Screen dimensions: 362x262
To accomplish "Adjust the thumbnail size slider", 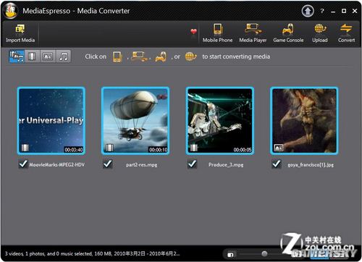I will click(264, 253).
